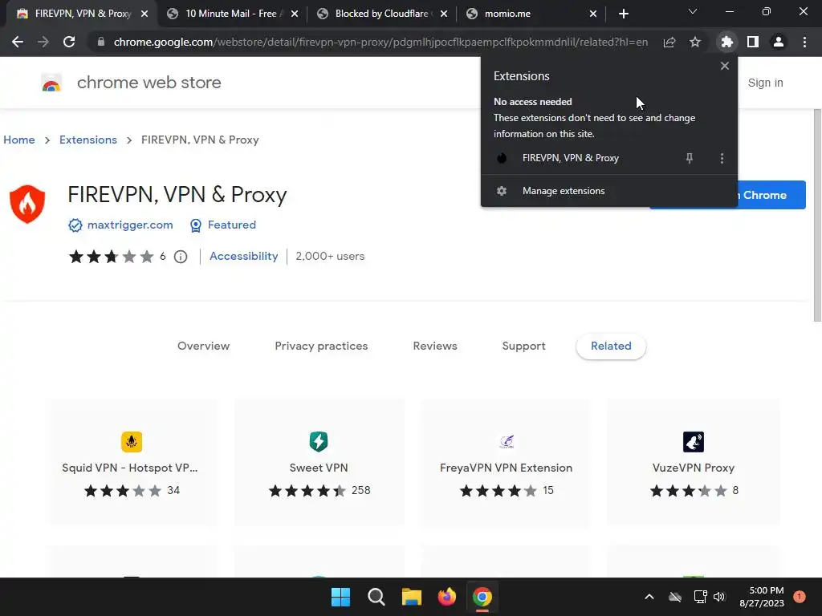Click the Squid VPN yellow icon
This screenshot has height=616, width=822.
pyautogui.click(x=131, y=442)
